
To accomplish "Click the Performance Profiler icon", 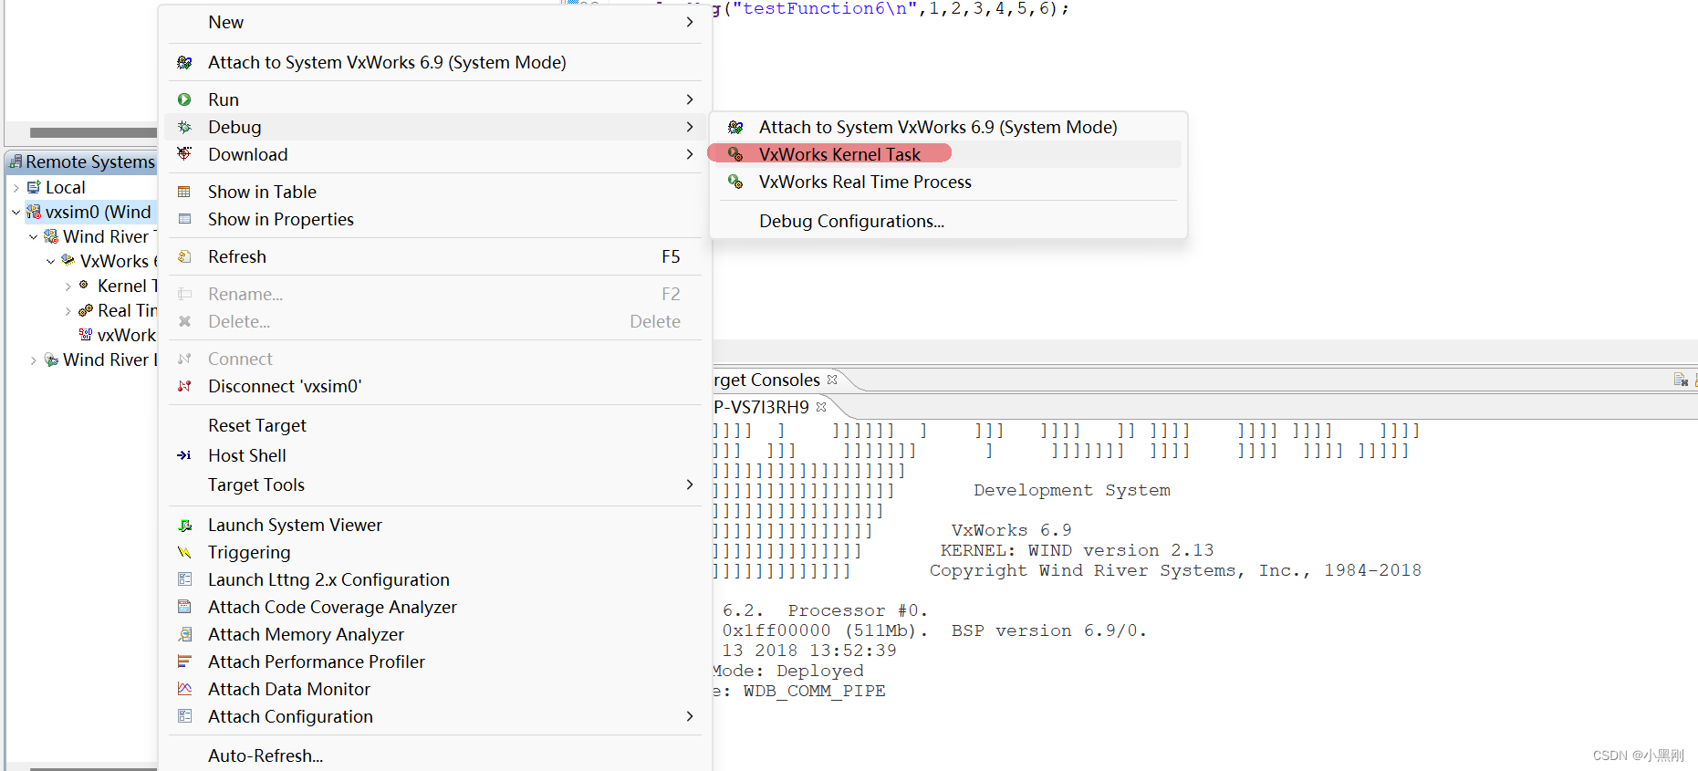I will 184,662.
